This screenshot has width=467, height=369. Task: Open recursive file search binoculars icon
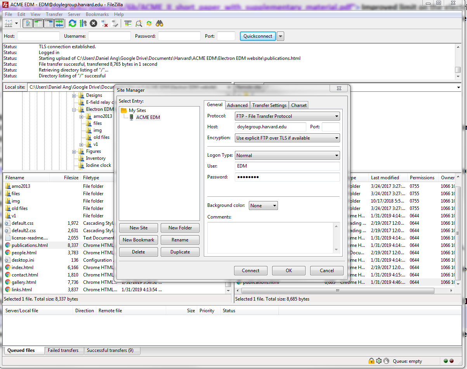click(160, 24)
